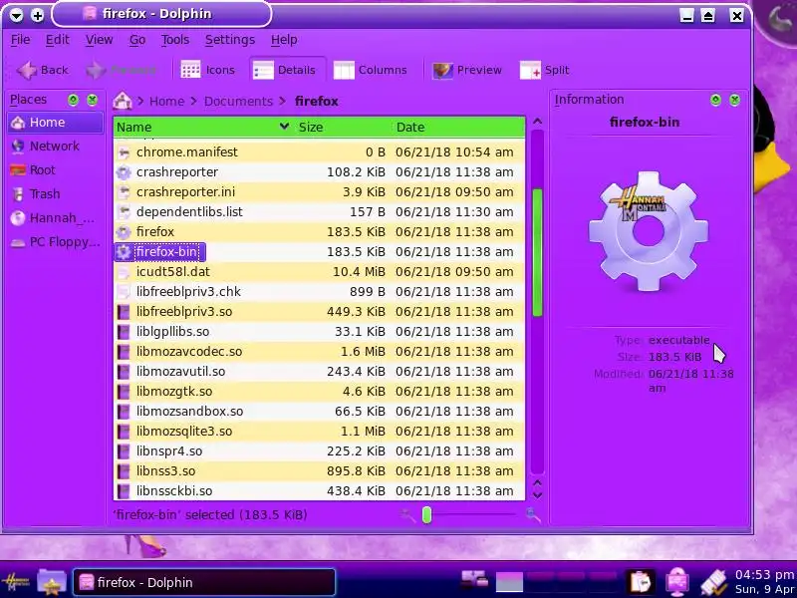Open PC Floppy device in Places

click(x=55, y=242)
